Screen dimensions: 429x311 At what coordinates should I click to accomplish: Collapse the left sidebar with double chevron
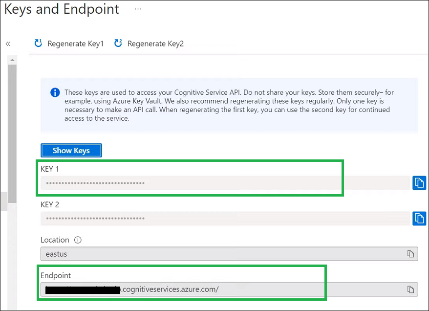[x=8, y=44]
